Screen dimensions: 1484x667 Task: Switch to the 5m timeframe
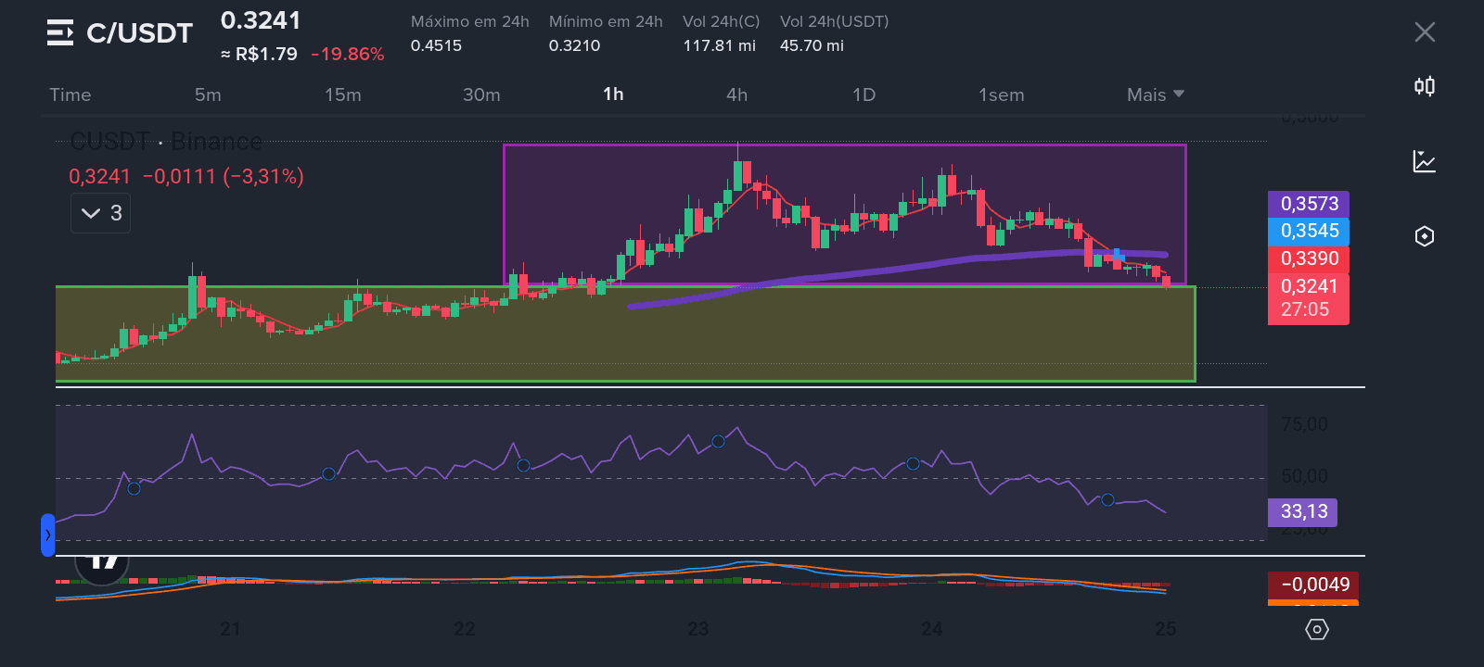coord(208,94)
